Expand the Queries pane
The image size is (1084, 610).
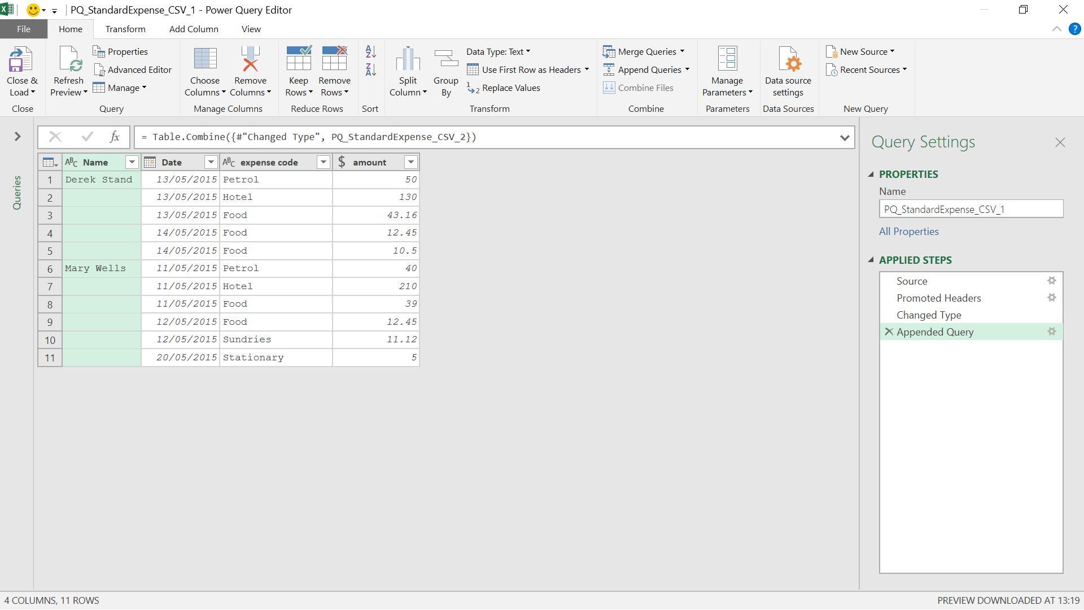pyautogui.click(x=18, y=137)
